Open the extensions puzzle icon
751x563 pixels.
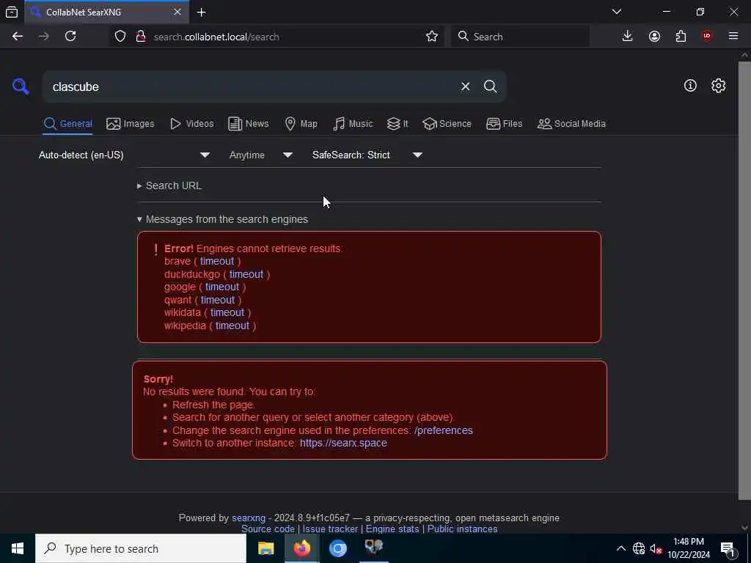(681, 37)
